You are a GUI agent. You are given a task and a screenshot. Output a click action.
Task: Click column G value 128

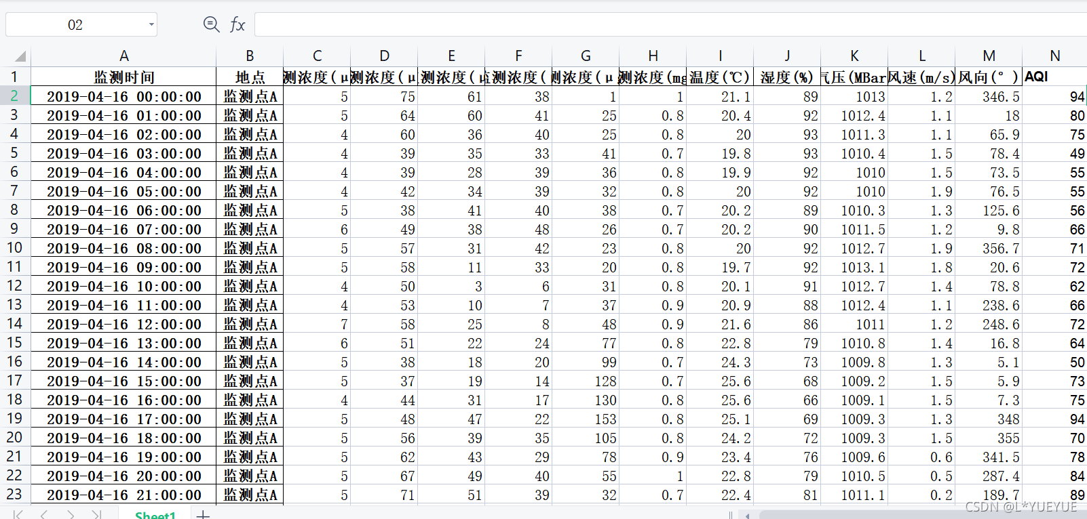[x=586, y=381]
